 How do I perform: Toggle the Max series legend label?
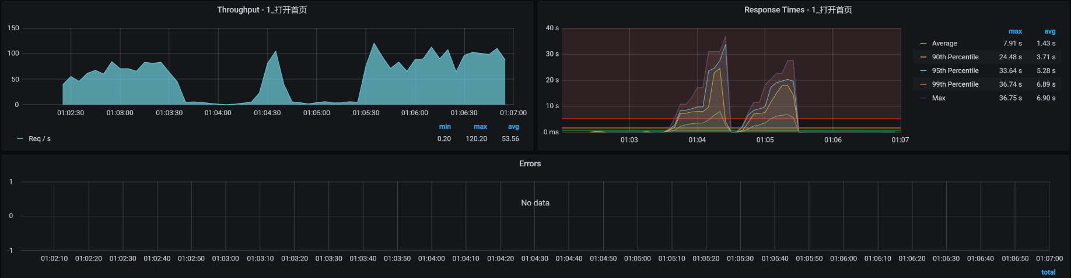coord(938,98)
